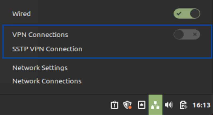
Task: Connect to SSTP VPN Connection
Action: 47,49
